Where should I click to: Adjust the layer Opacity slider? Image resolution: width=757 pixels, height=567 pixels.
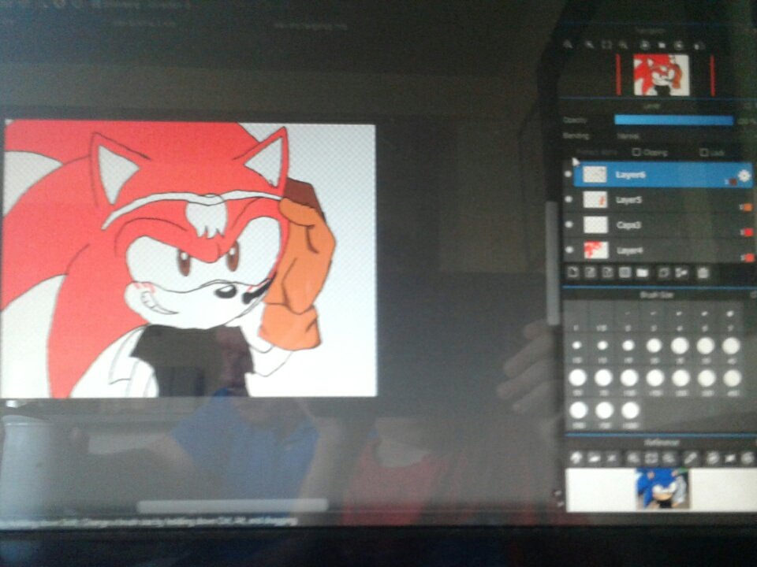pyautogui.click(x=674, y=120)
